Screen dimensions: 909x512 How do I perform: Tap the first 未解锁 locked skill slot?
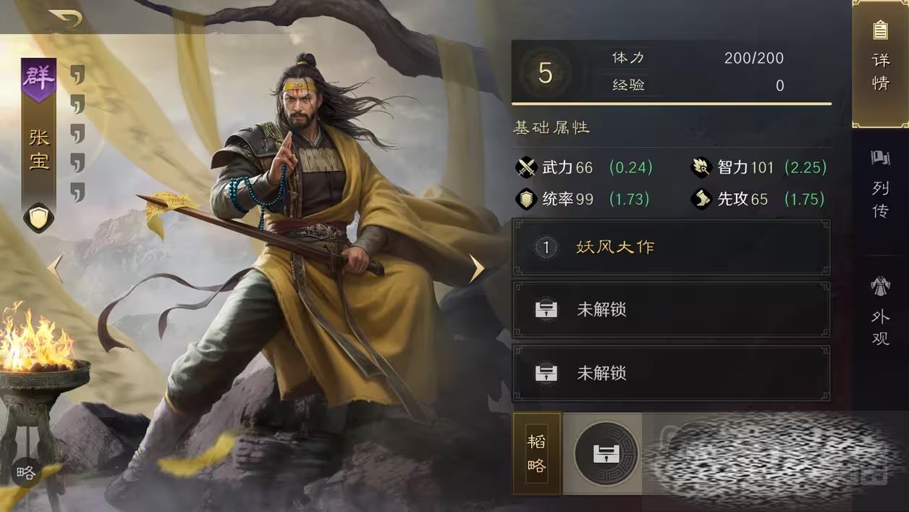click(671, 310)
